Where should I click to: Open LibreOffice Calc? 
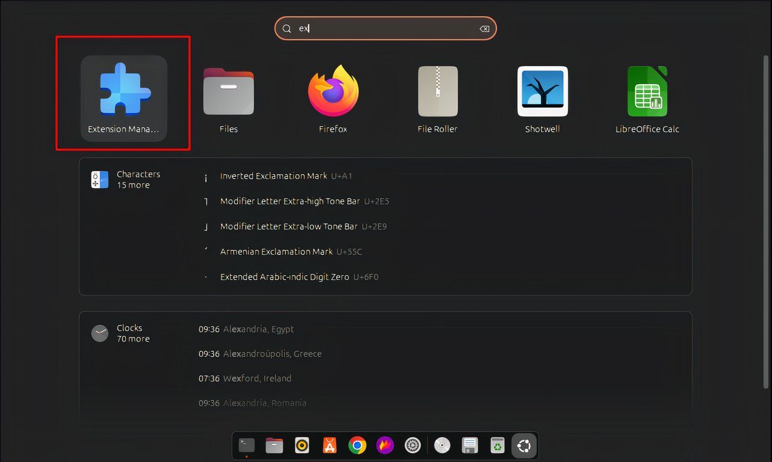[647, 91]
